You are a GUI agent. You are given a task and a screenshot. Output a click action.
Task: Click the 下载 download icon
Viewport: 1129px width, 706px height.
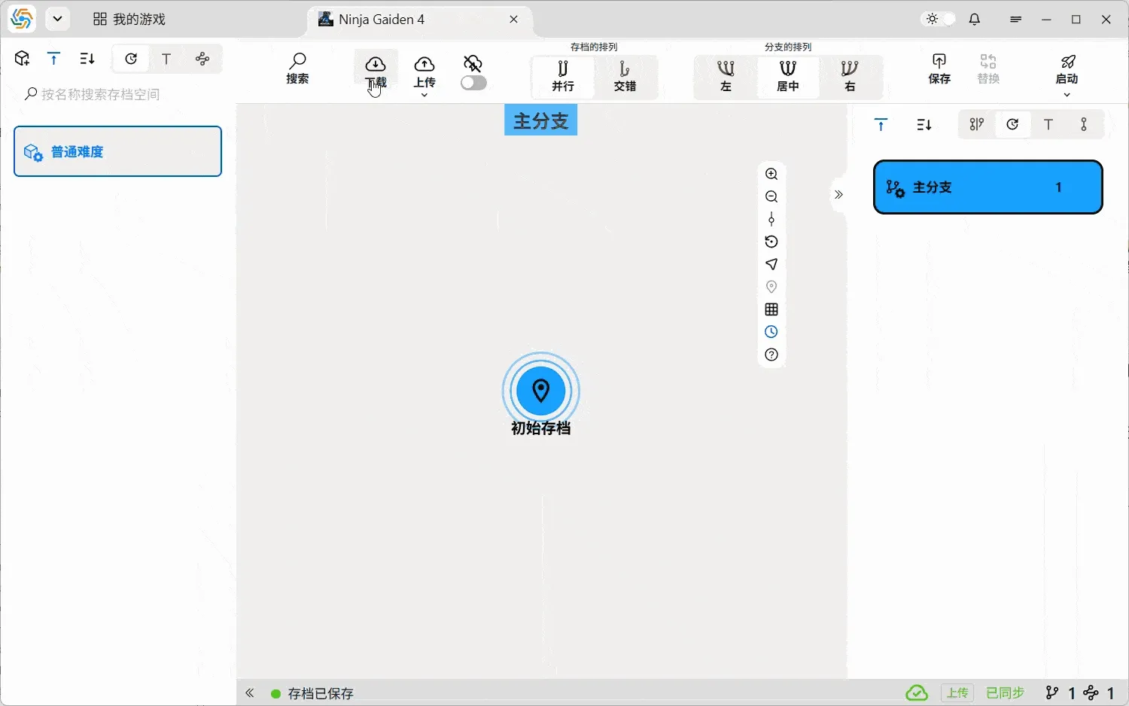375,65
